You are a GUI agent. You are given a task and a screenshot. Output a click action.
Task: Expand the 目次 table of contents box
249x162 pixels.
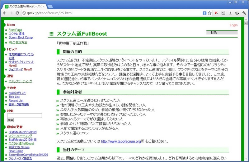coord(222,32)
